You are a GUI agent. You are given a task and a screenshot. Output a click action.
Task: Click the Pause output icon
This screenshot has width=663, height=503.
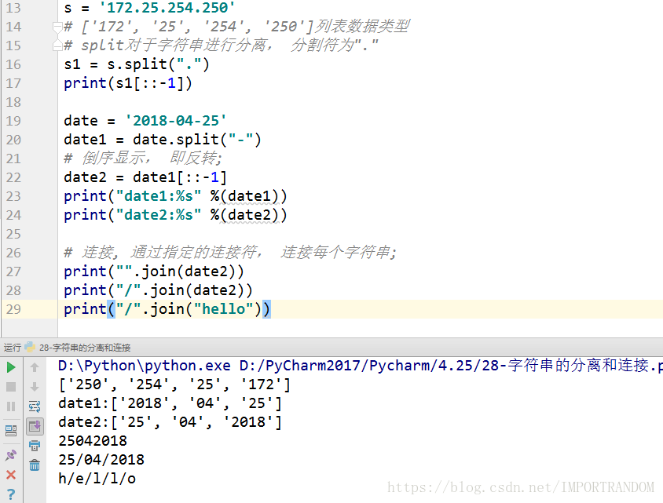tap(11, 406)
